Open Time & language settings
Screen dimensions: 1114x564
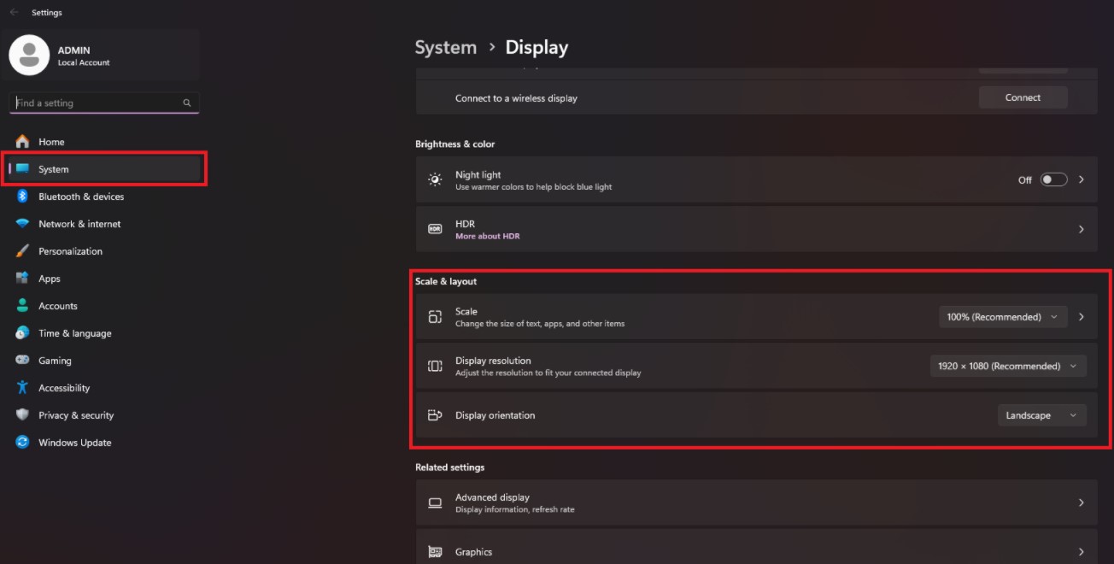click(x=104, y=333)
